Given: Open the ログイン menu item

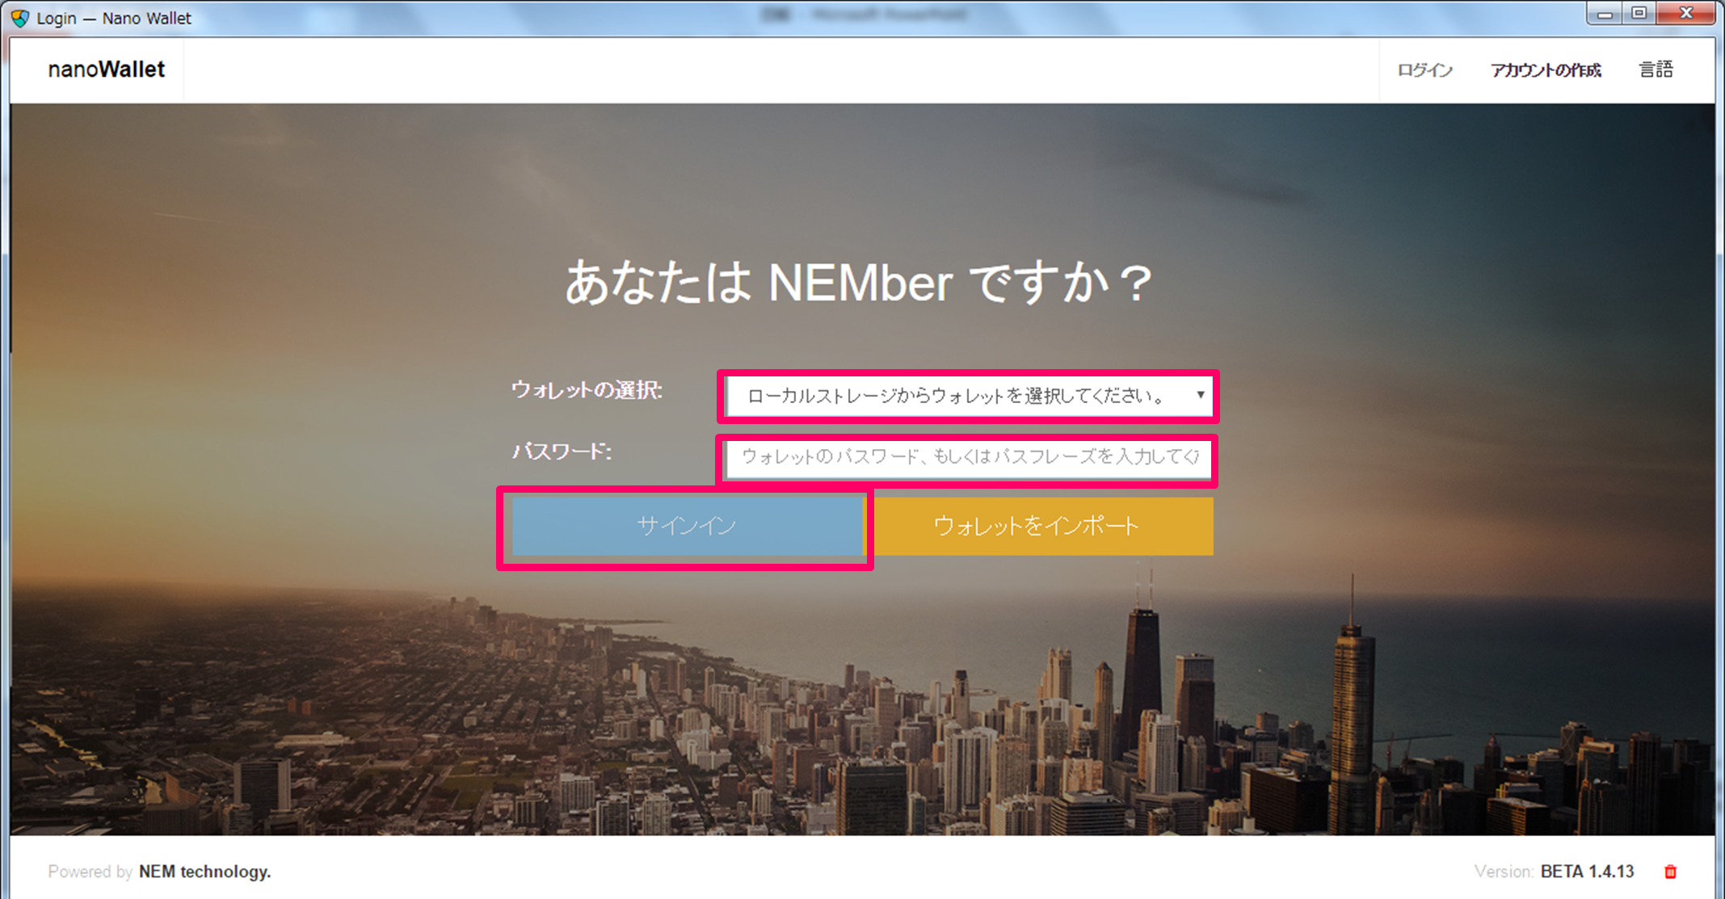Looking at the screenshot, I should [1425, 70].
